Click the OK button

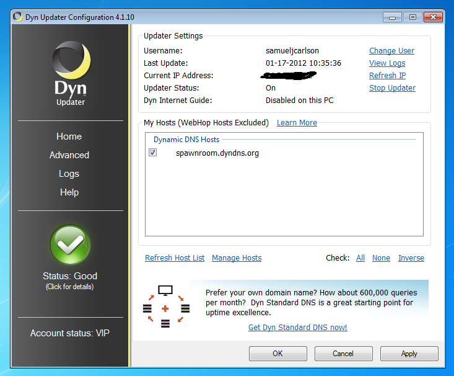(278, 354)
